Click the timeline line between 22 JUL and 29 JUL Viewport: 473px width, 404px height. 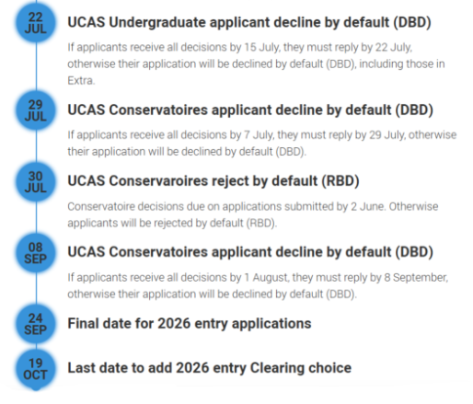36,66
